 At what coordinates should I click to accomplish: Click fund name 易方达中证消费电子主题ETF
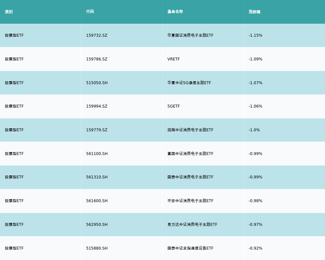point(192,225)
